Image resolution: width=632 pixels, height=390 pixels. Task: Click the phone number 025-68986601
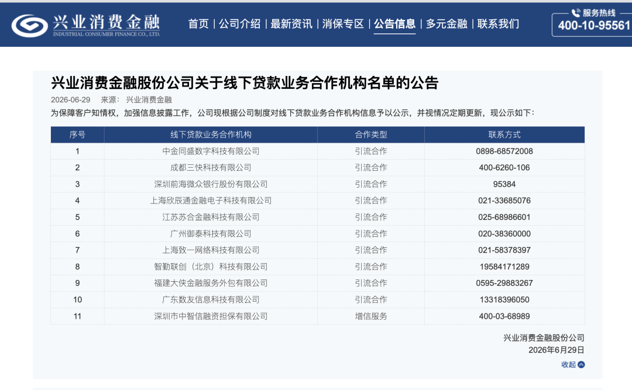pos(504,217)
